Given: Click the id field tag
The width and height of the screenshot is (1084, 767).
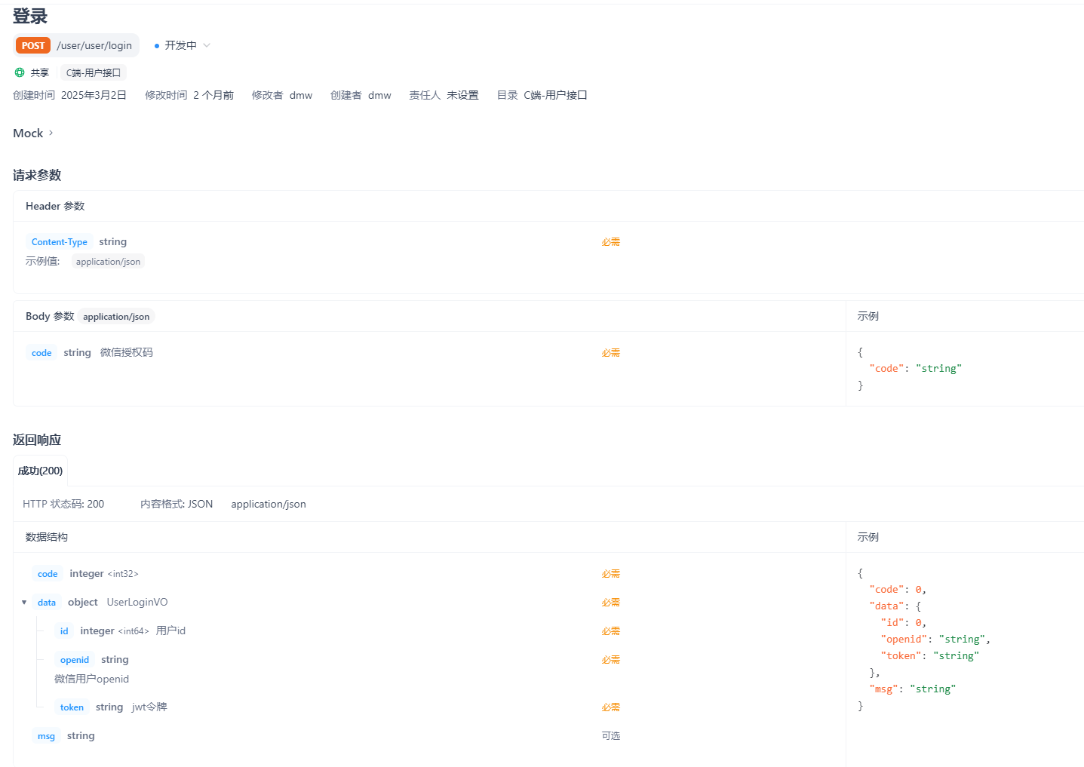Looking at the screenshot, I should click(x=64, y=631).
